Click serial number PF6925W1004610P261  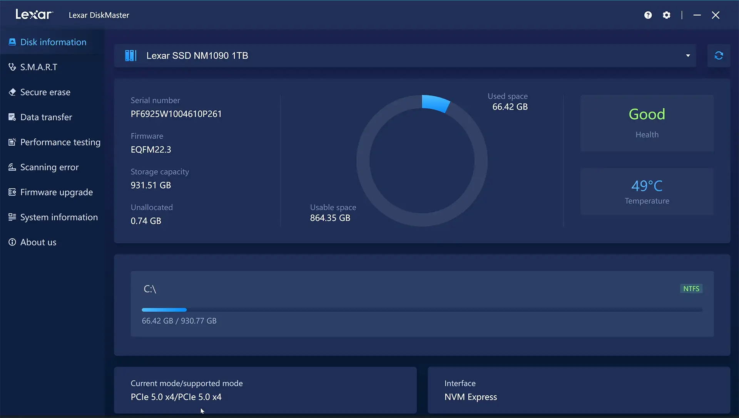[176, 114]
